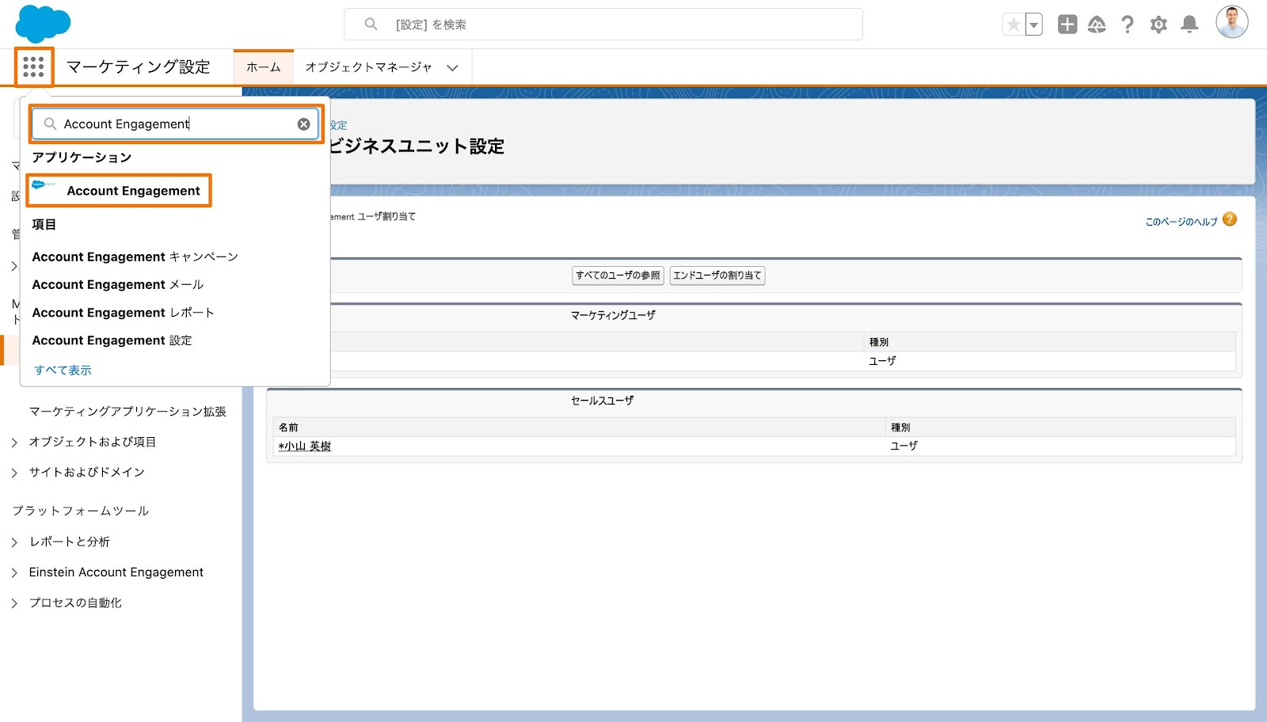Open the Account Engagement application
1267x722 pixels.
click(119, 191)
